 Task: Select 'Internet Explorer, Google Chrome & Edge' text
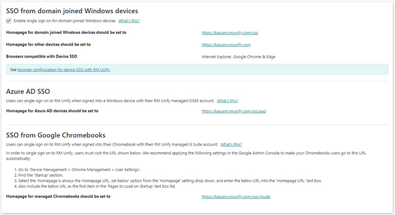tap(239, 57)
